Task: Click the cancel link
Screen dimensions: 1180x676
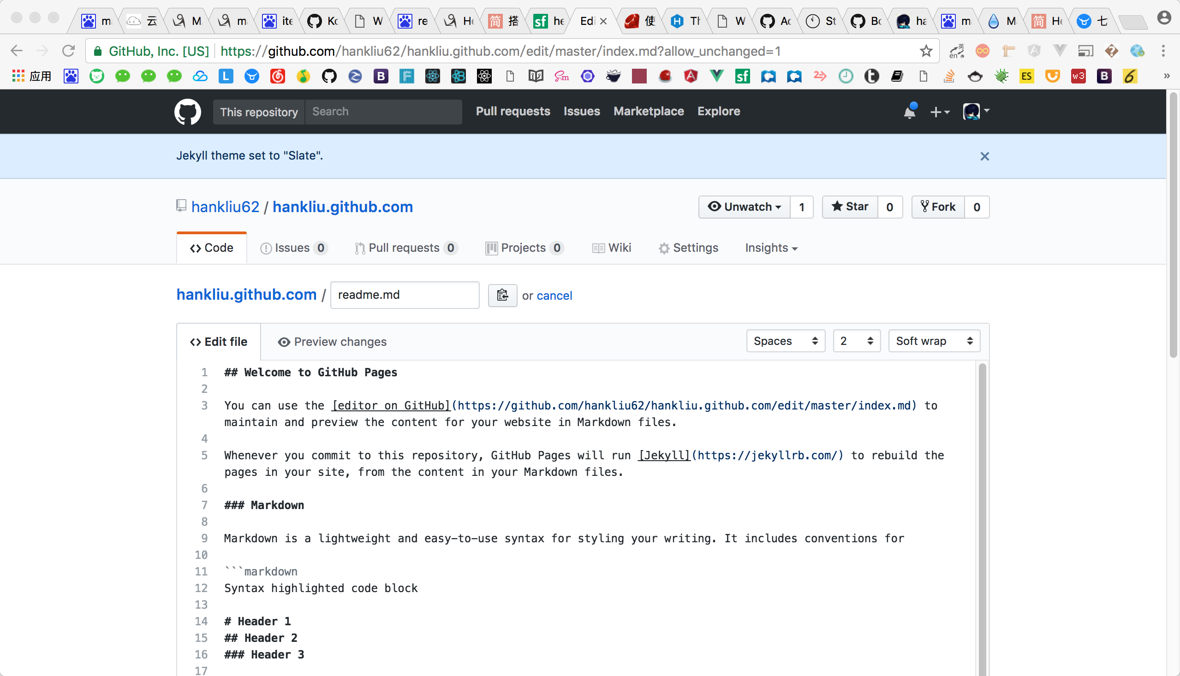Action: point(554,295)
